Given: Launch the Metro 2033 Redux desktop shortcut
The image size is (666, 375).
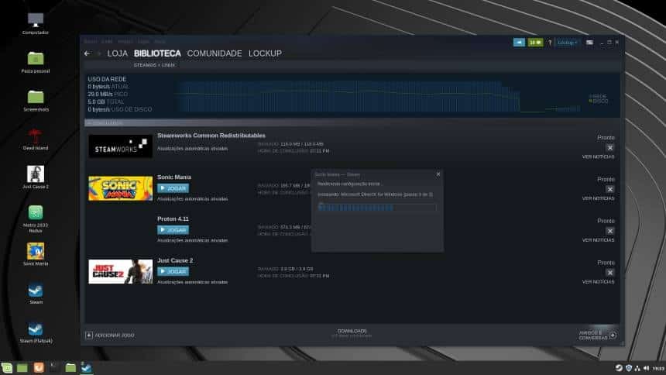Looking at the screenshot, I should pos(36,218).
